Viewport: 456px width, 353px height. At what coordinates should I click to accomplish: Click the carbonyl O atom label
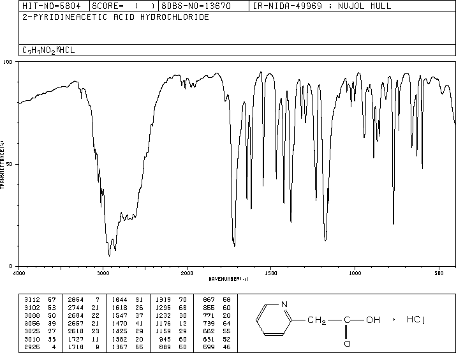point(347,343)
